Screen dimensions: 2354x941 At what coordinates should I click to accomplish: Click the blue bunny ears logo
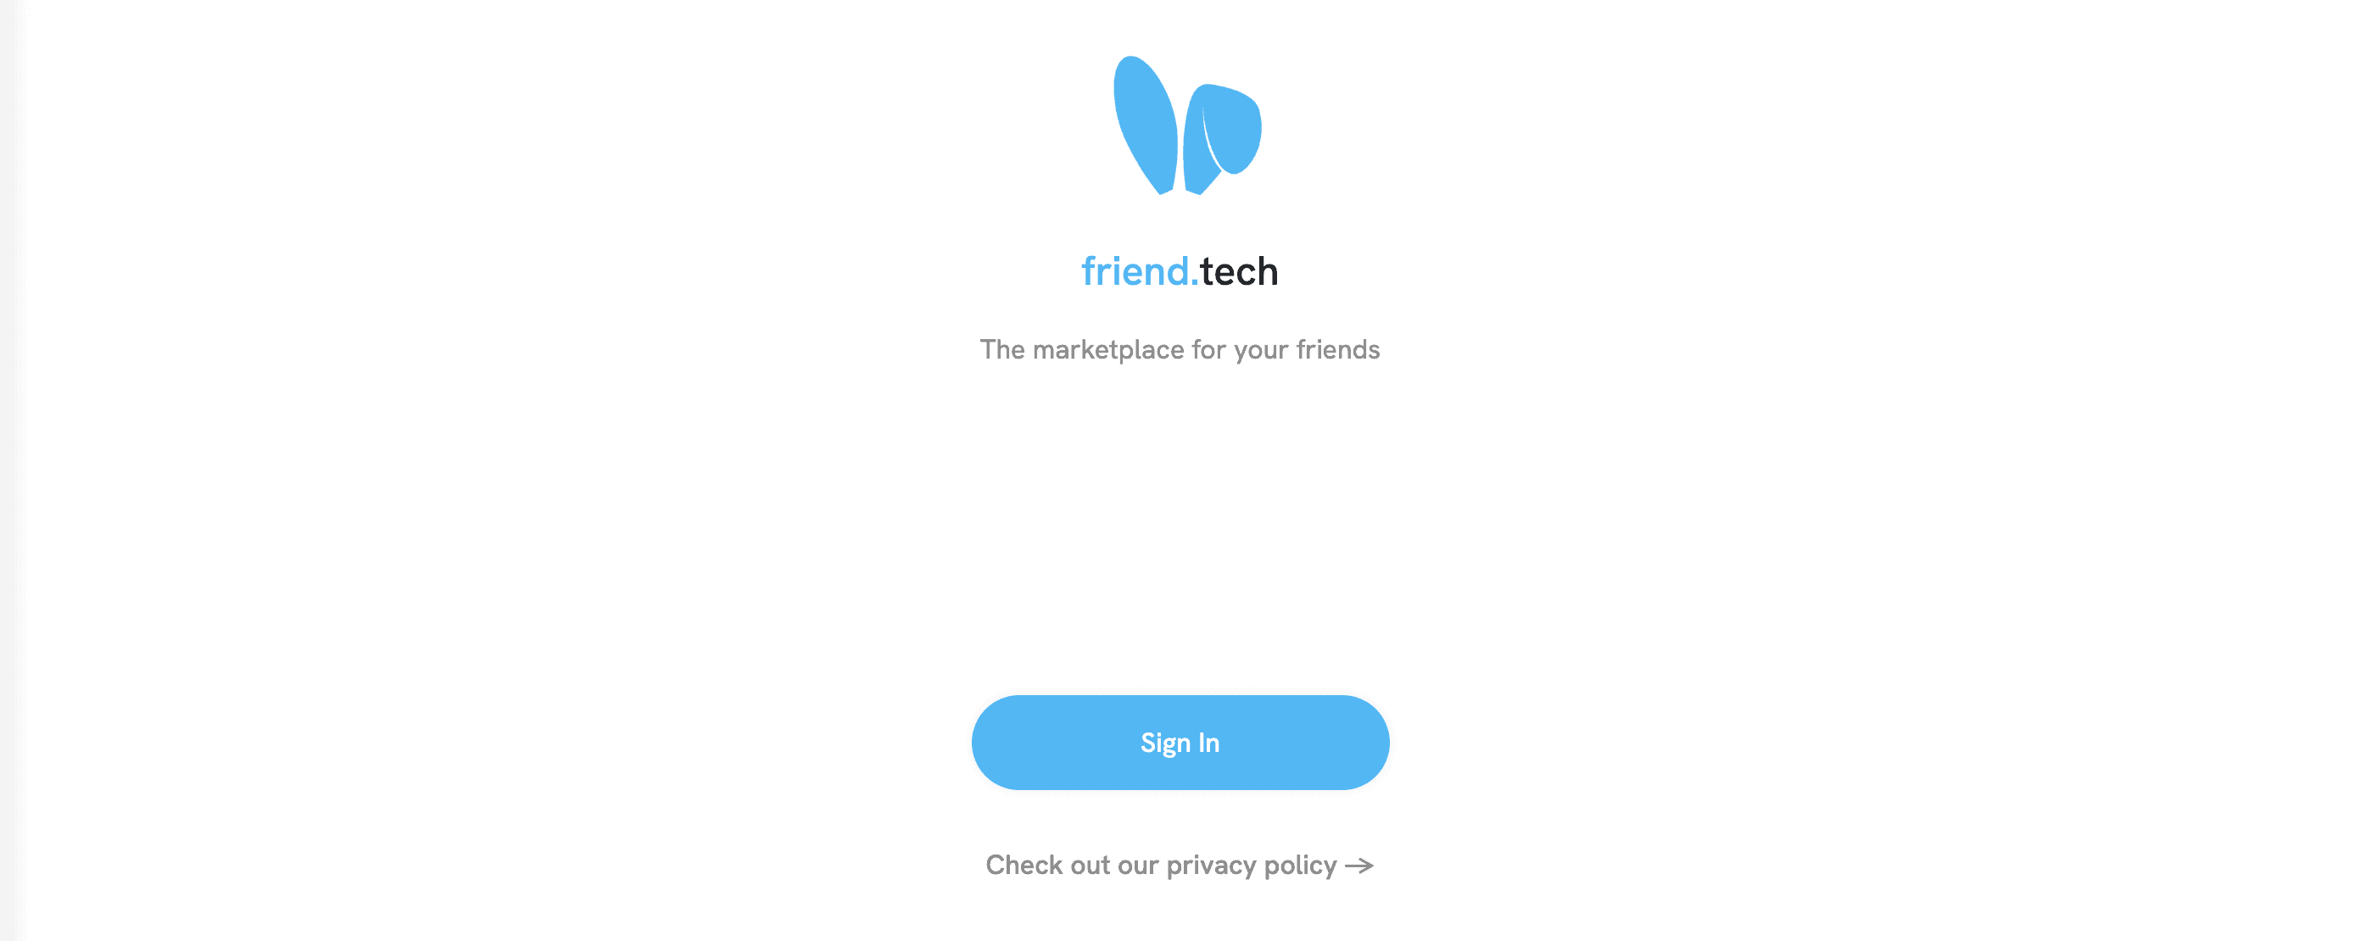[1187, 126]
